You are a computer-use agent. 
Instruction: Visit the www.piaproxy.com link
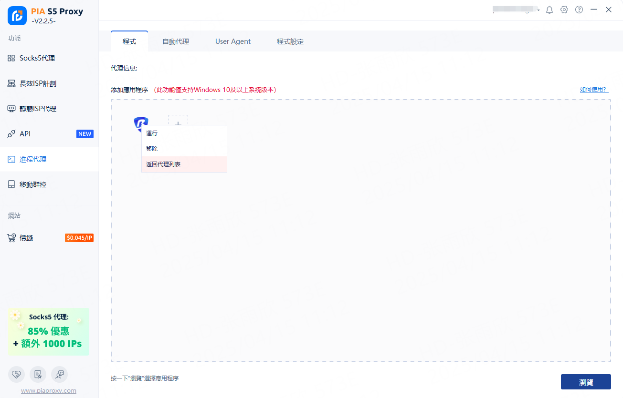49,390
